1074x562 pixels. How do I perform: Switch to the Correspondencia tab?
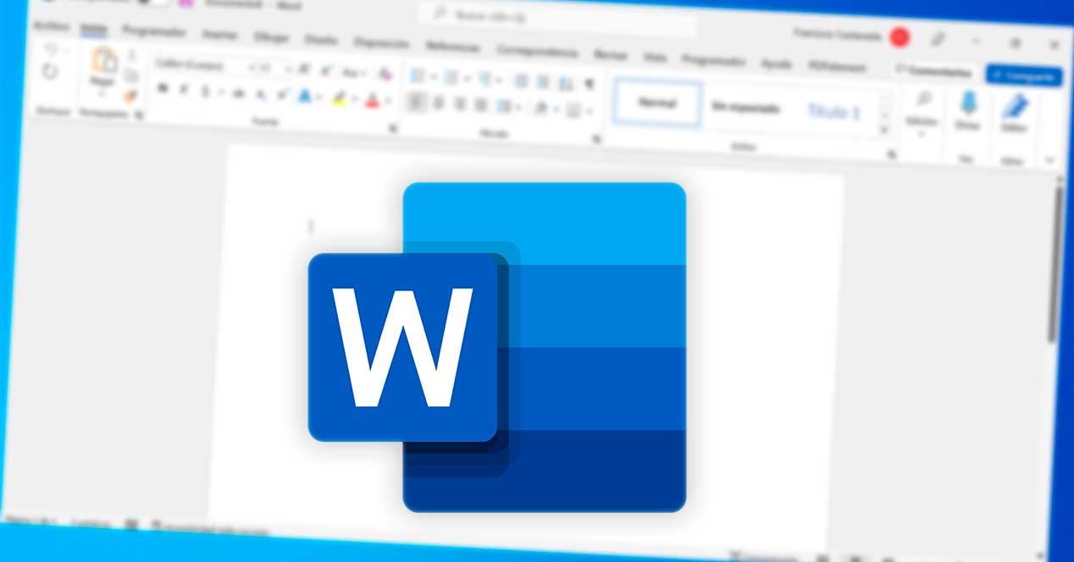[x=537, y=51]
